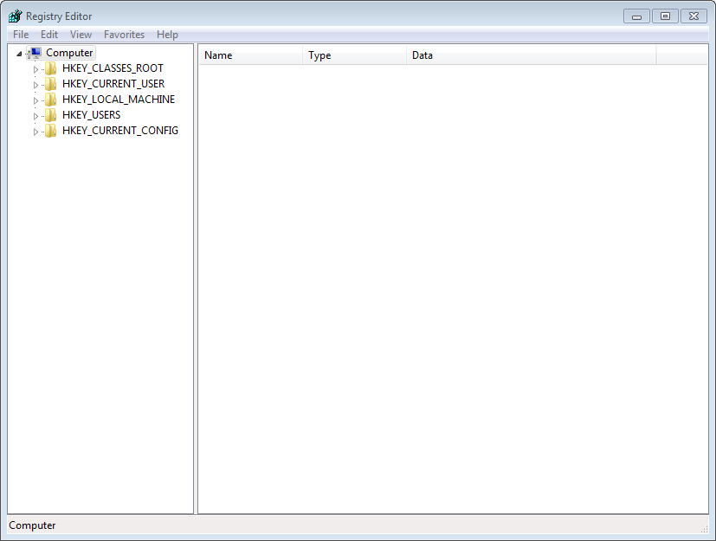Maximize the Registry Editor window

coord(665,16)
